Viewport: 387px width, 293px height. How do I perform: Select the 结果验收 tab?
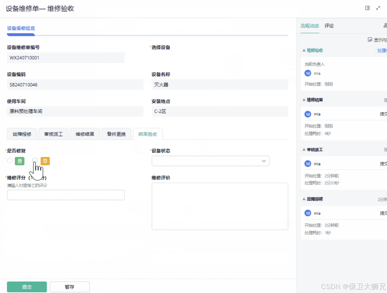coord(148,134)
